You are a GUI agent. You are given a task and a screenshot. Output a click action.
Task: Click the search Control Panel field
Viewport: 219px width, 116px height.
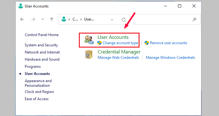click(x=167, y=19)
